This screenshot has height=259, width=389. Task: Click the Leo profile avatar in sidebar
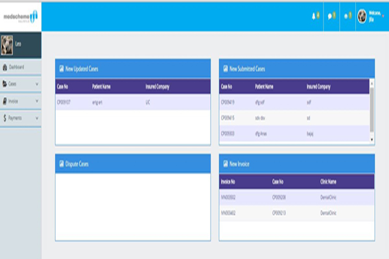click(8, 44)
